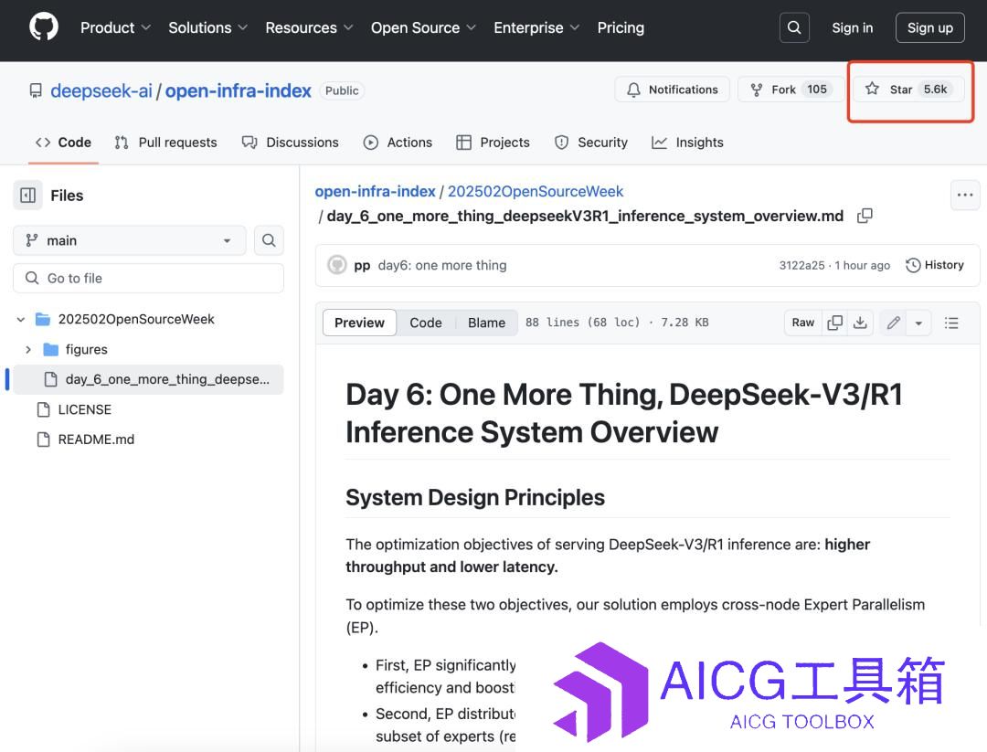Viewport: 987px width, 752px height.
Task: Open commit 3122a25 link
Action: [x=802, y=266]
